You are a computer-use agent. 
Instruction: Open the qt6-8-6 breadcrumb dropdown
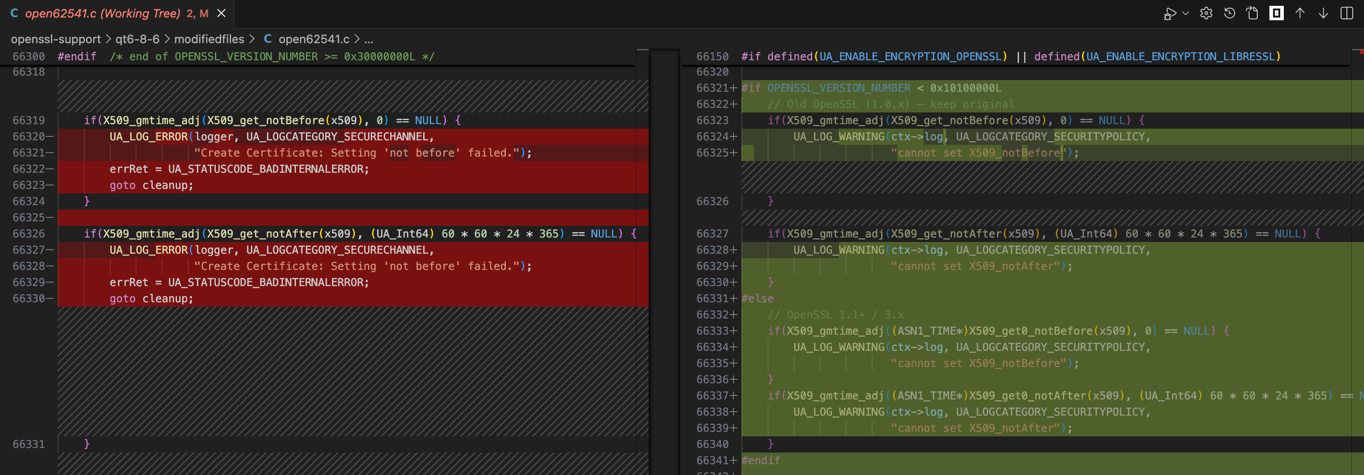137,39
